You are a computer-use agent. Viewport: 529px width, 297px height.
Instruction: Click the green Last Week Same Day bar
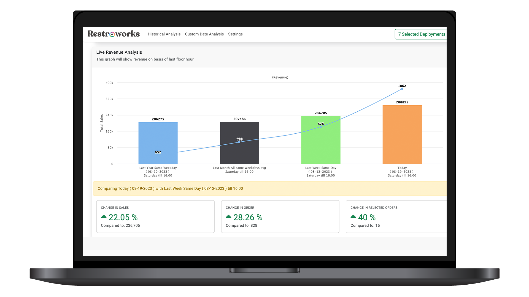click(x=321, y=140)
